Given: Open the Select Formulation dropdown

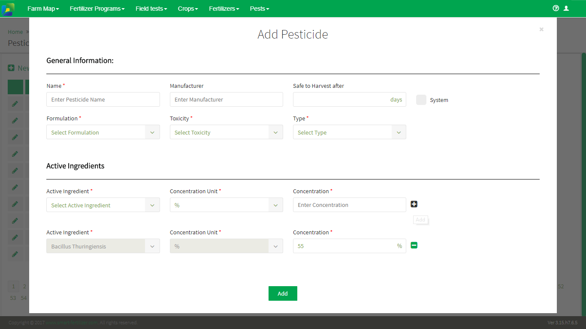Looking at the screenshot, I should (x=103, y=132).
